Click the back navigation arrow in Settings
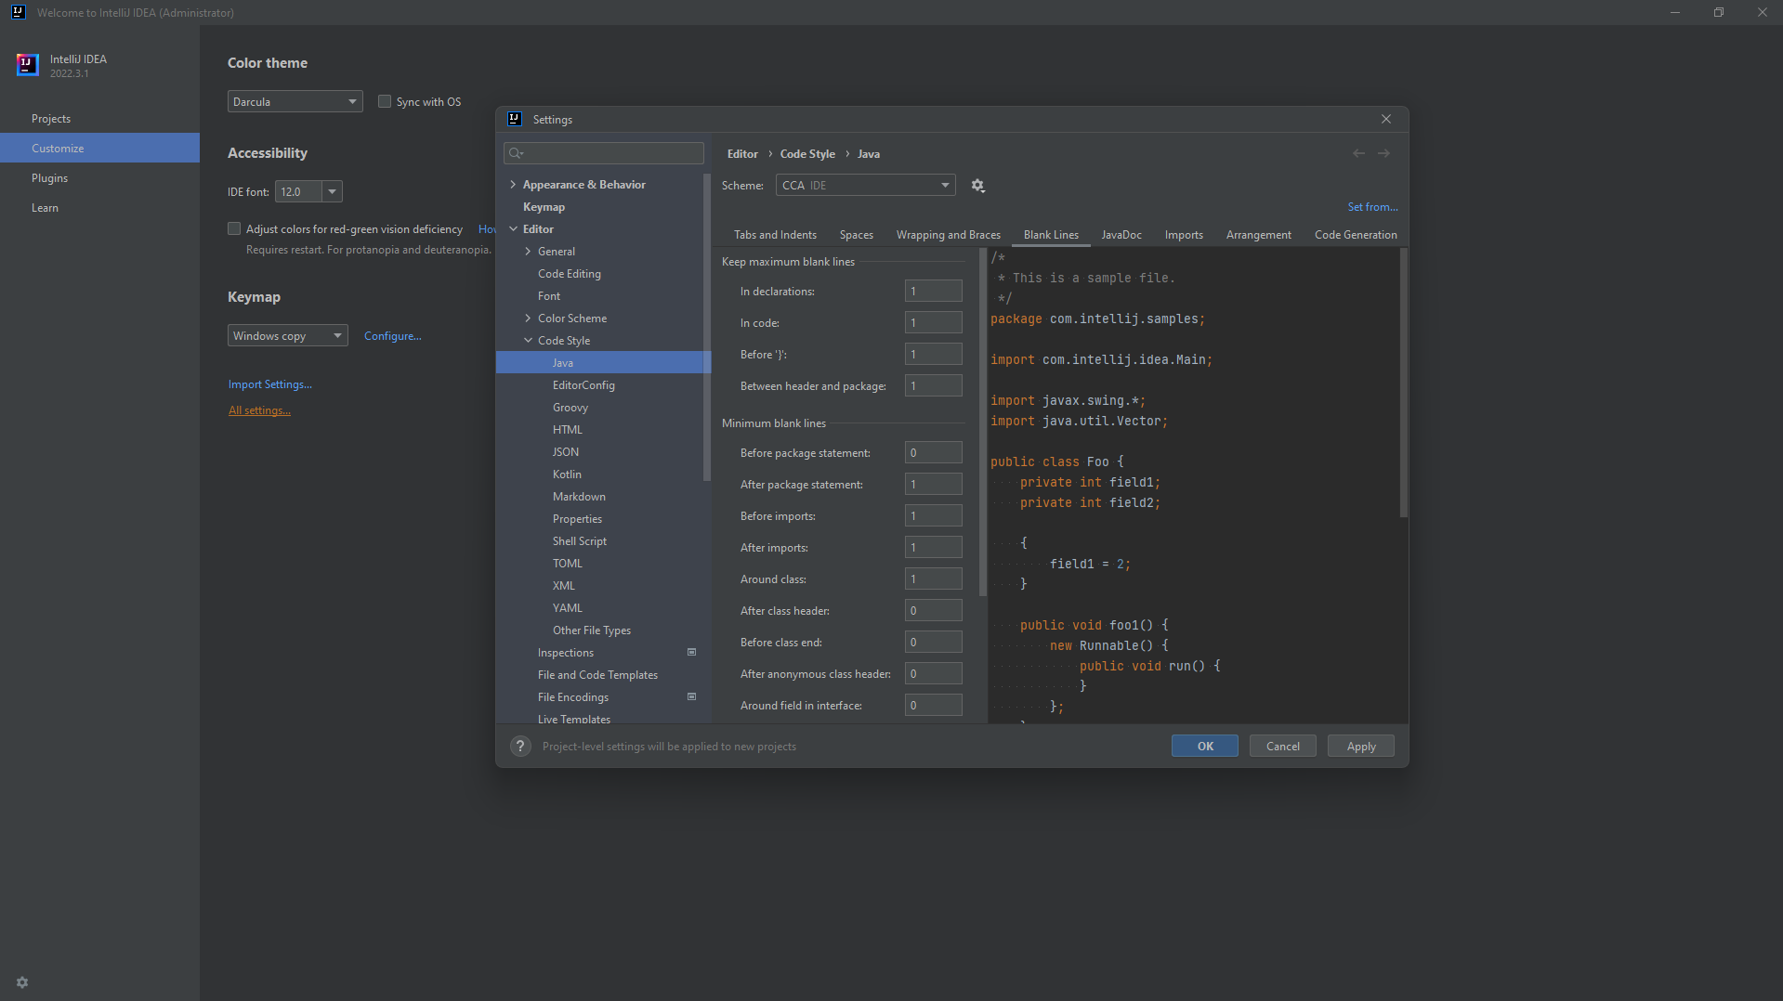 click(1358, 154)
